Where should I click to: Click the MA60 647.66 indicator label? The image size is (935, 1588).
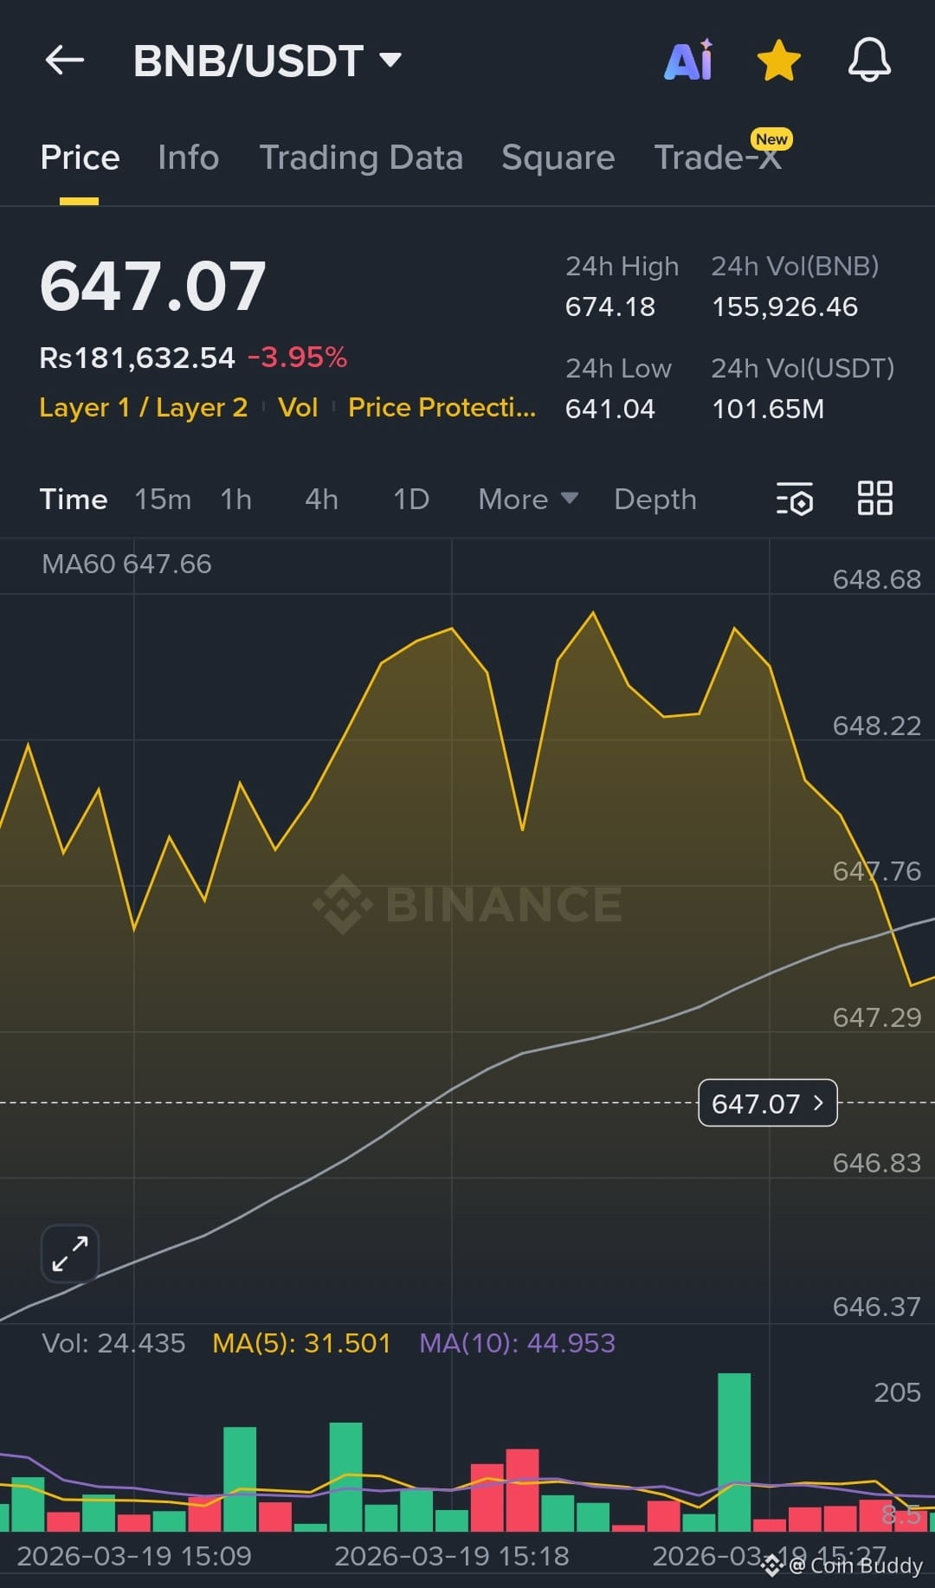coord(126,564)
